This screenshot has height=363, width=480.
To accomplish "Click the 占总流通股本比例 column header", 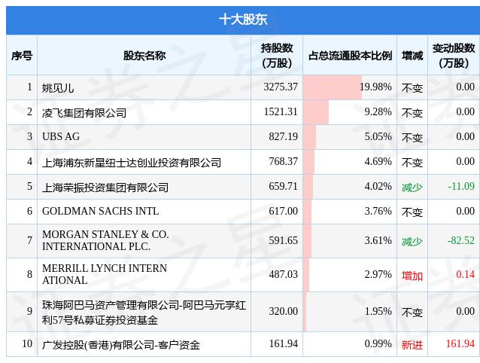I will pos(350,55).
